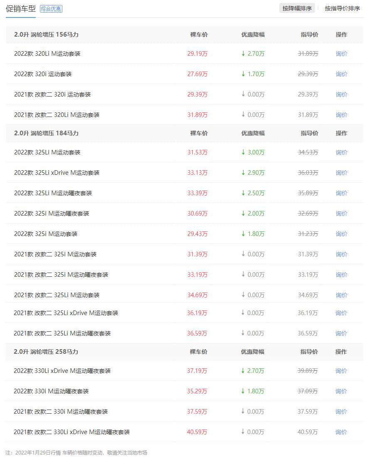The height and width of the screenshot is (457, 369).
Task: Click 询价 for 2022款 330Li xDrive M运动曜夜套装
Action: click(341, 371)
